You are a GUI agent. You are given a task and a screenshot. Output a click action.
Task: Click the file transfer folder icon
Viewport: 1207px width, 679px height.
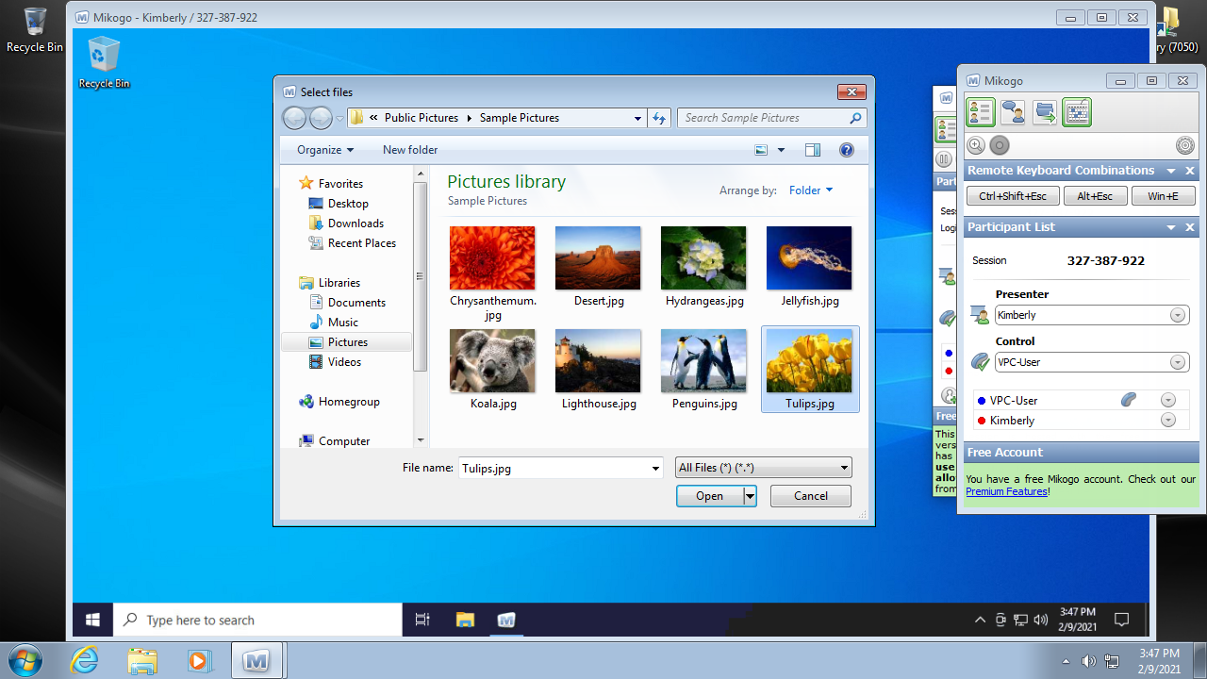pos(1045,112)
